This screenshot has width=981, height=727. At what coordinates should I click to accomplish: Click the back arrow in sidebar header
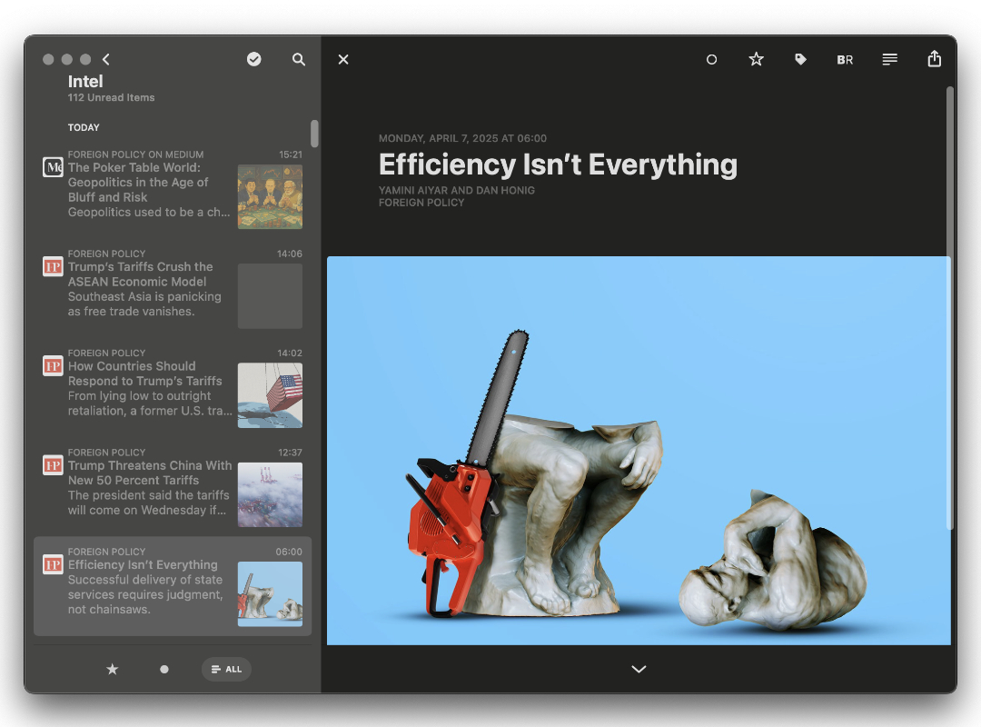106,59
